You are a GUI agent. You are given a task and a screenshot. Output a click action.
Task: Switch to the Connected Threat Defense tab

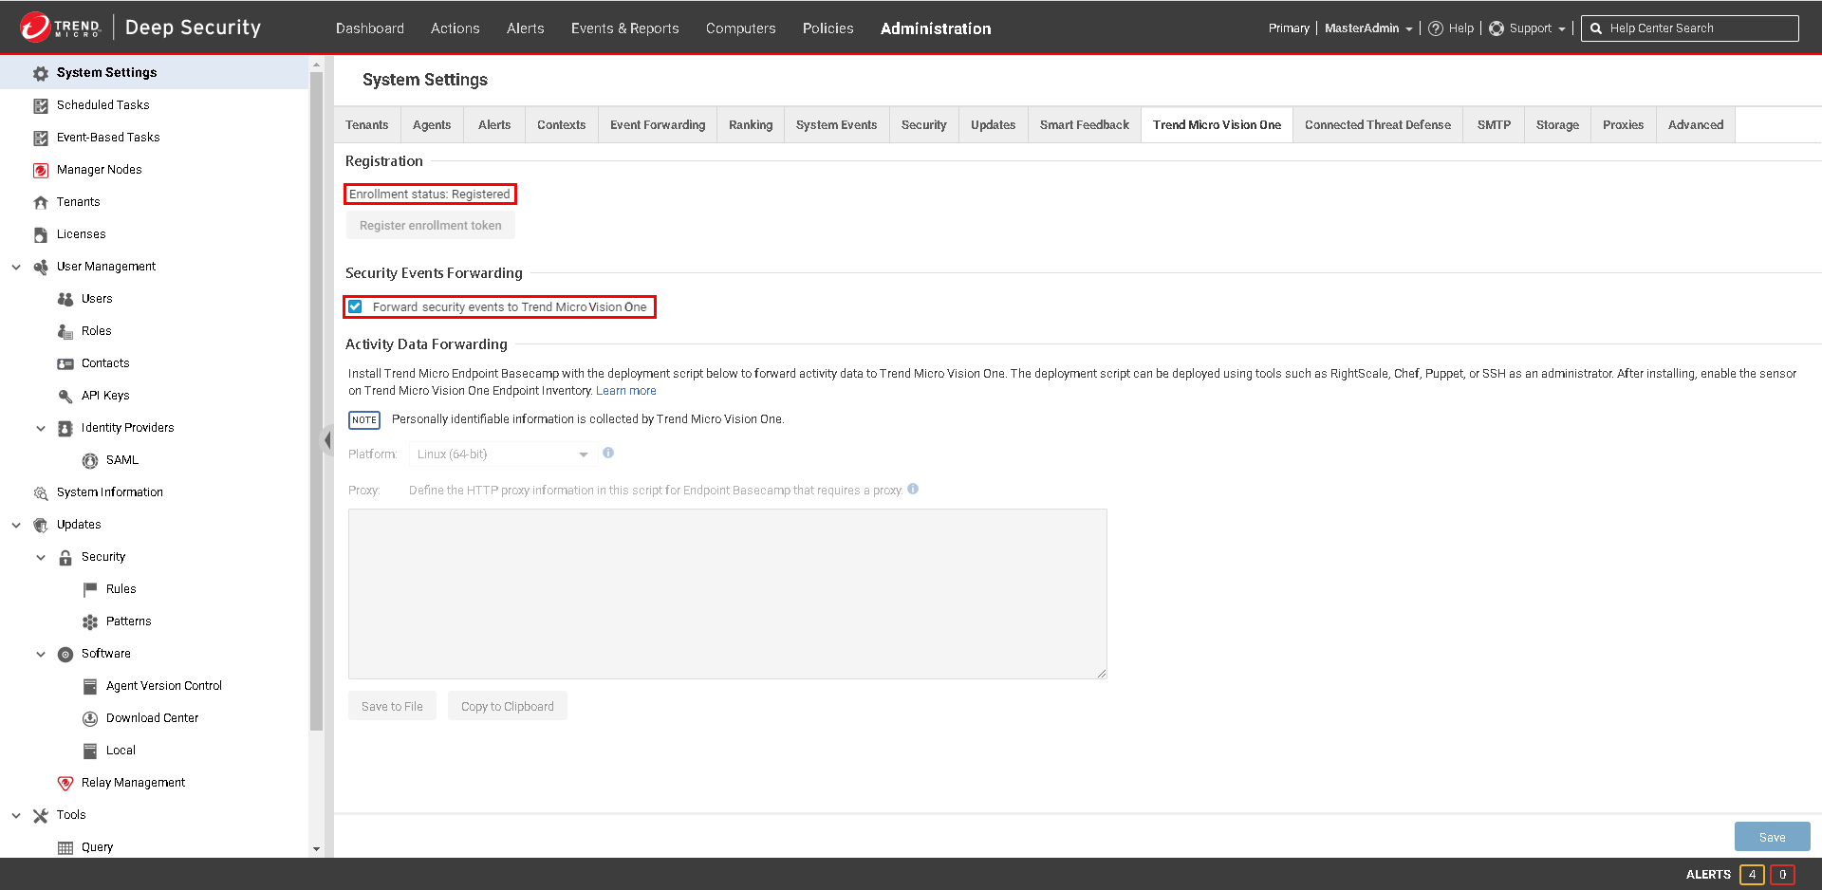1377,125
